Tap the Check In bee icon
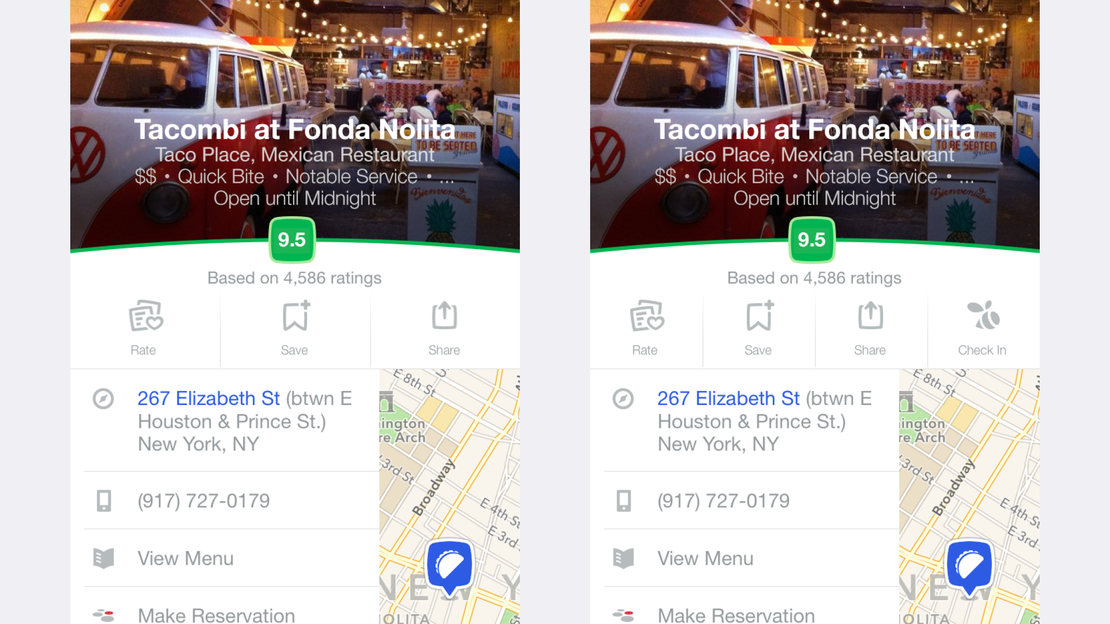The image size is (1110, 624). coord(983,315)
